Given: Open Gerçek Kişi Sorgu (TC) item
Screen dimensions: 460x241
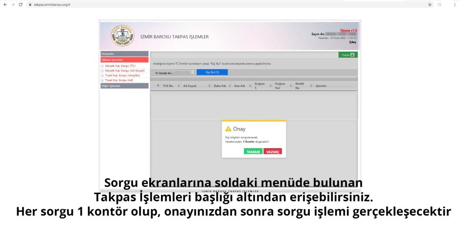Looking at the screenshot, I should point(120,66).
